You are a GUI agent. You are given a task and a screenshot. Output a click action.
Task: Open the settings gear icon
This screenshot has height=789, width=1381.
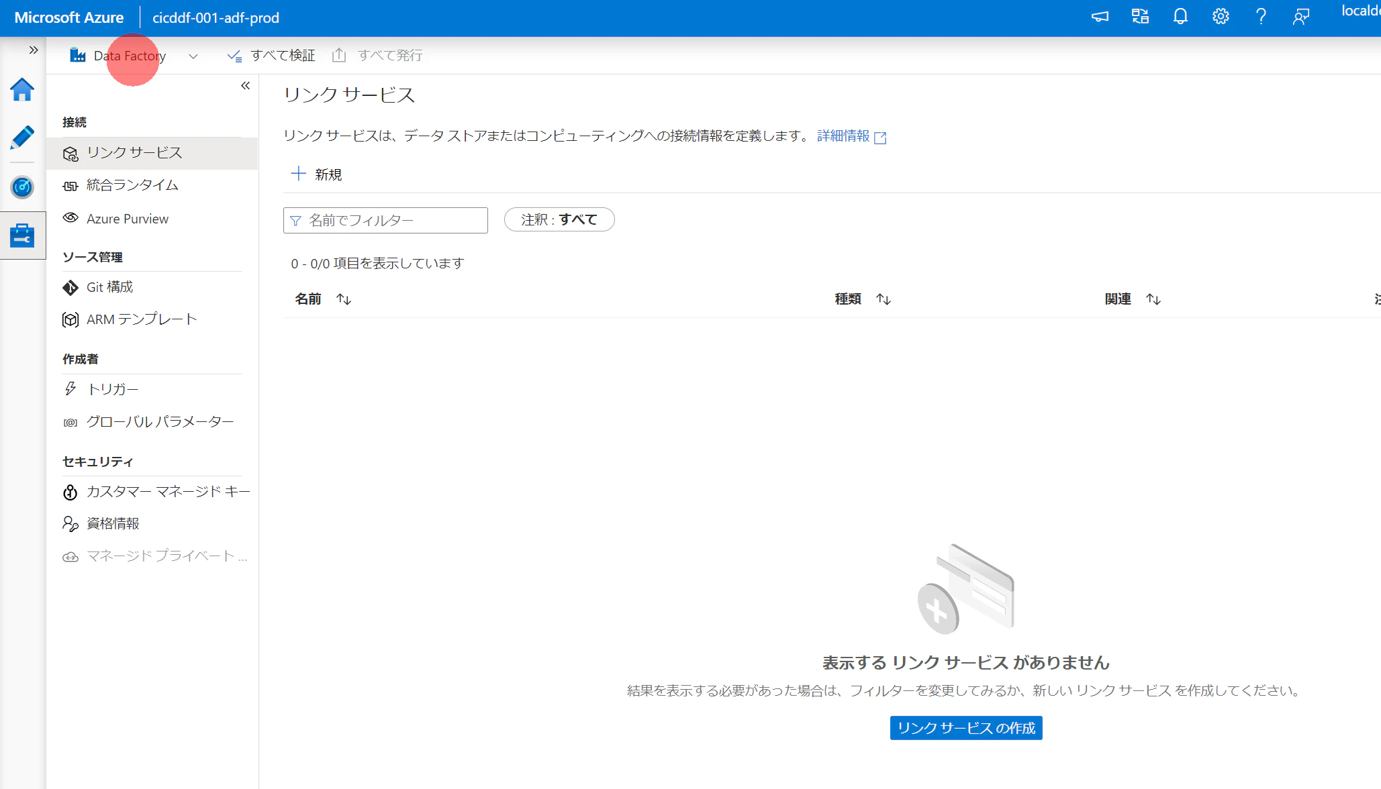1221,16
